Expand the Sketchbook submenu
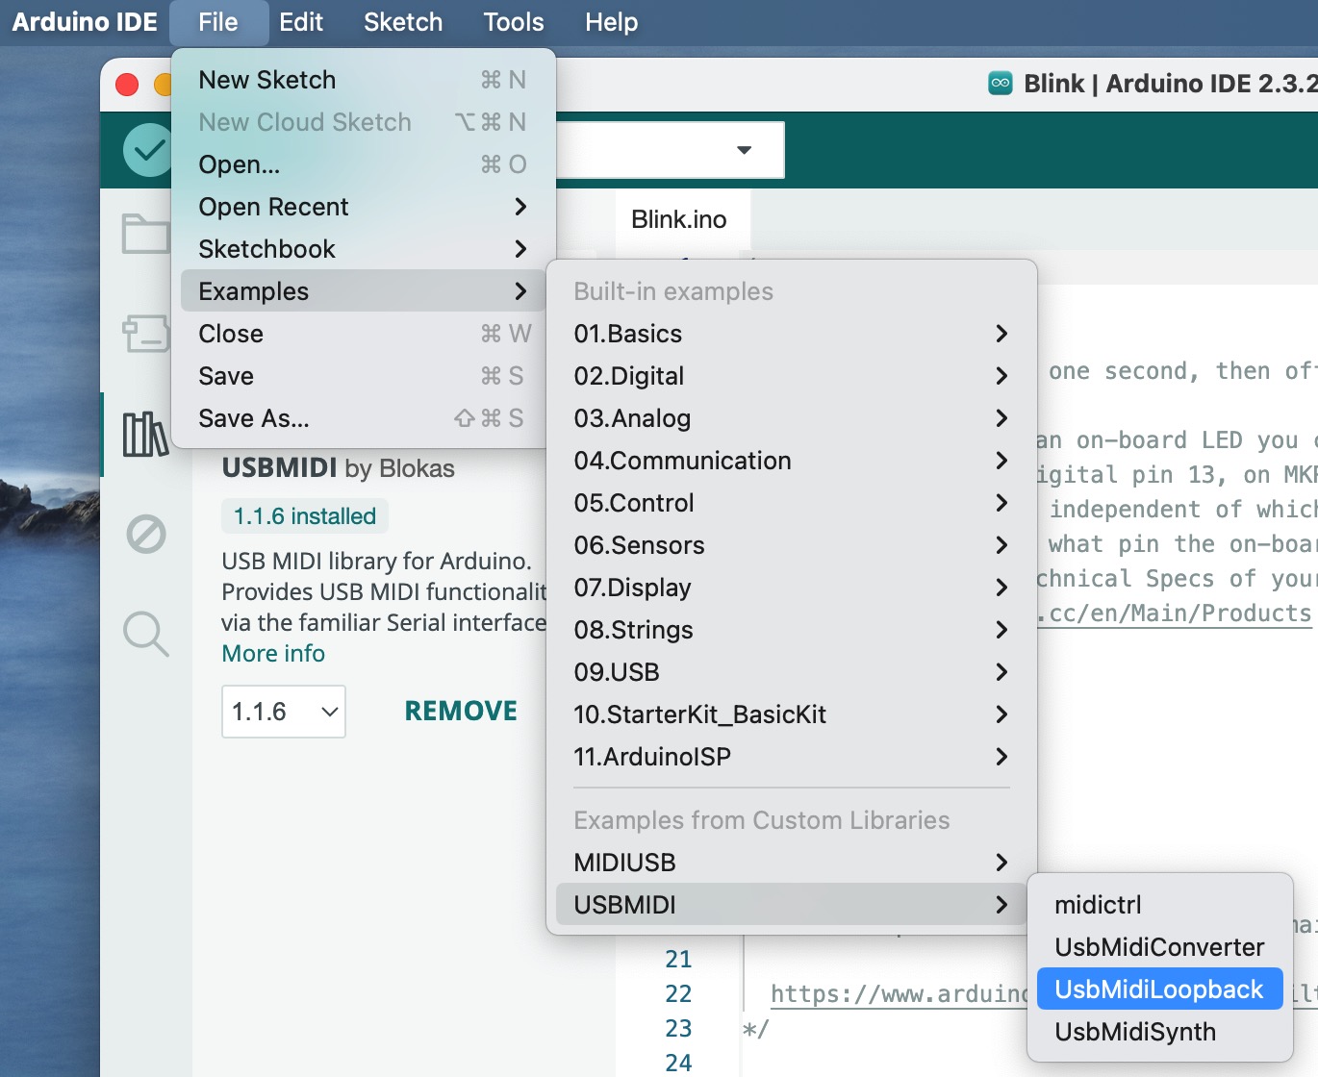 coord(364,249)
